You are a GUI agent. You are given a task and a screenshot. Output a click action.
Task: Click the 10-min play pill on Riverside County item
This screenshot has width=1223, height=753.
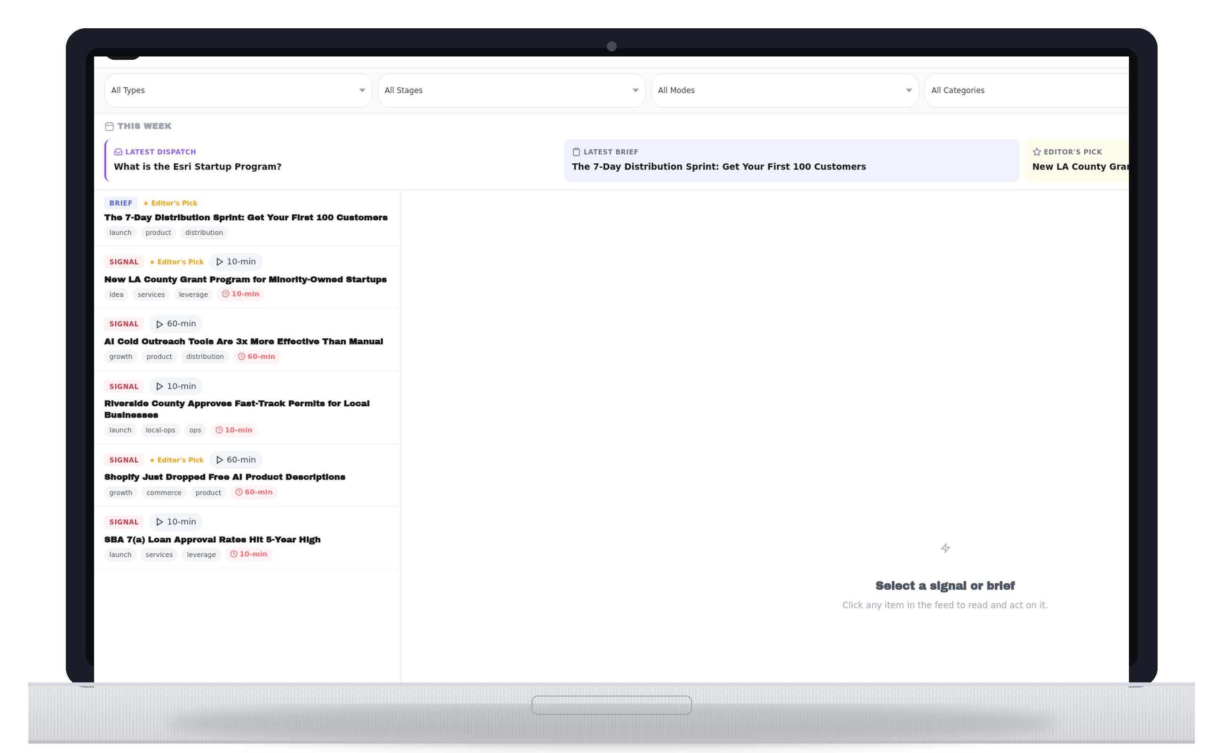tap(176, 386)
